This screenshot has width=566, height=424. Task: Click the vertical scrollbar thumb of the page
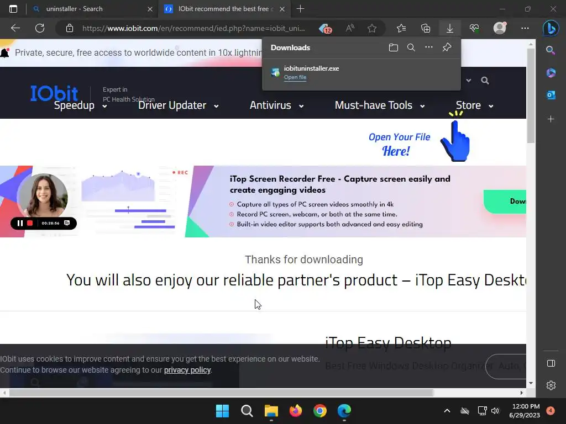531,96
